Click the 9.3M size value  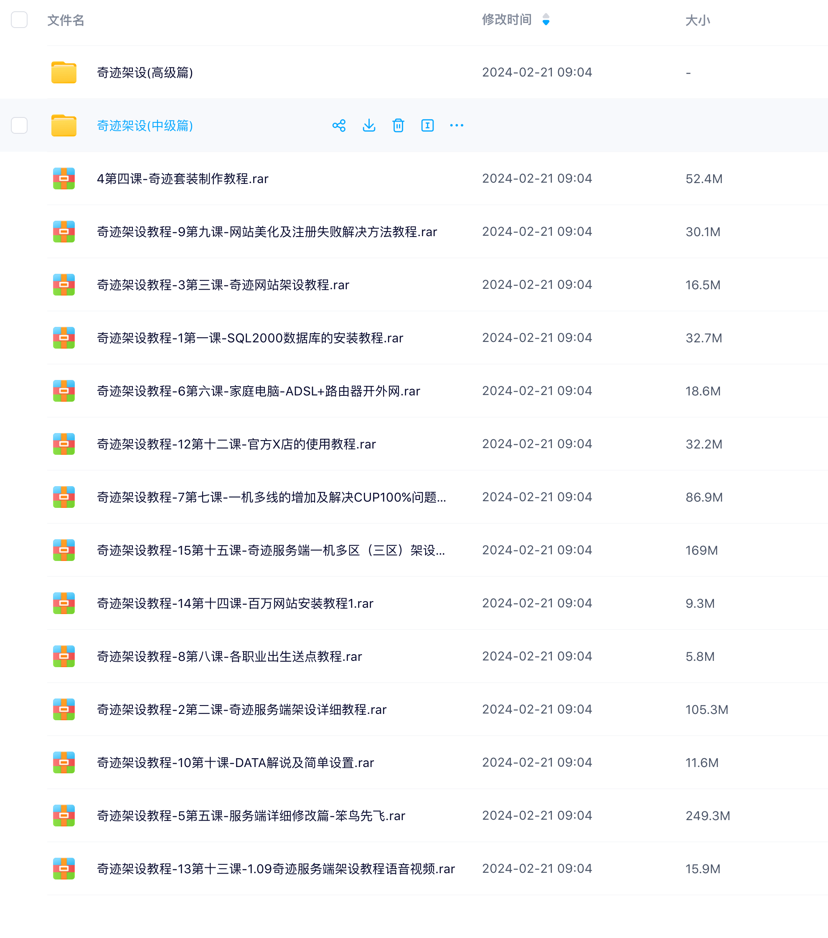[x=700, y=603]
